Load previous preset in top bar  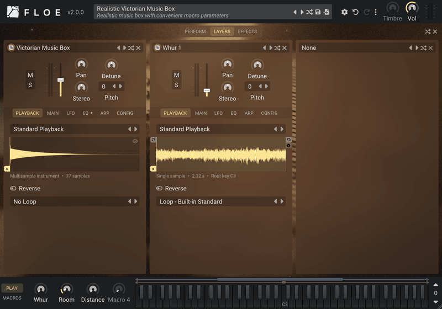(x=295, y=12)
